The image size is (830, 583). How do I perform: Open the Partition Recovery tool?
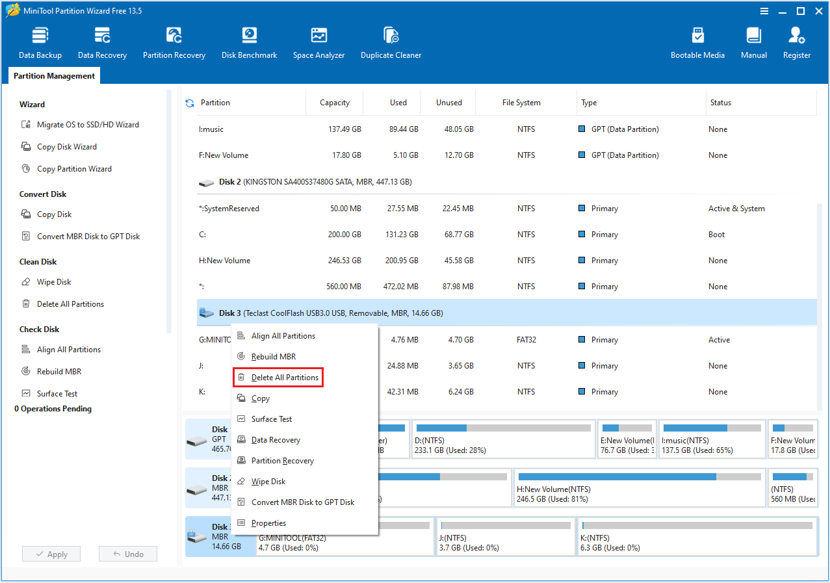(174, 42)
